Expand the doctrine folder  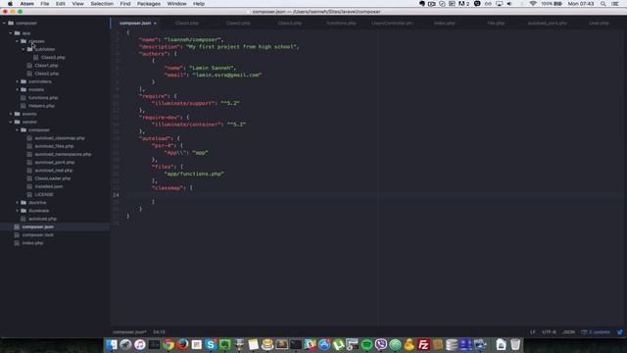(x=18, y=203)
